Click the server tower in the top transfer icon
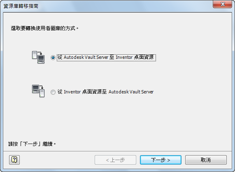Image resolution: width=235 pixels, height=172 pixels. point(35,55)
